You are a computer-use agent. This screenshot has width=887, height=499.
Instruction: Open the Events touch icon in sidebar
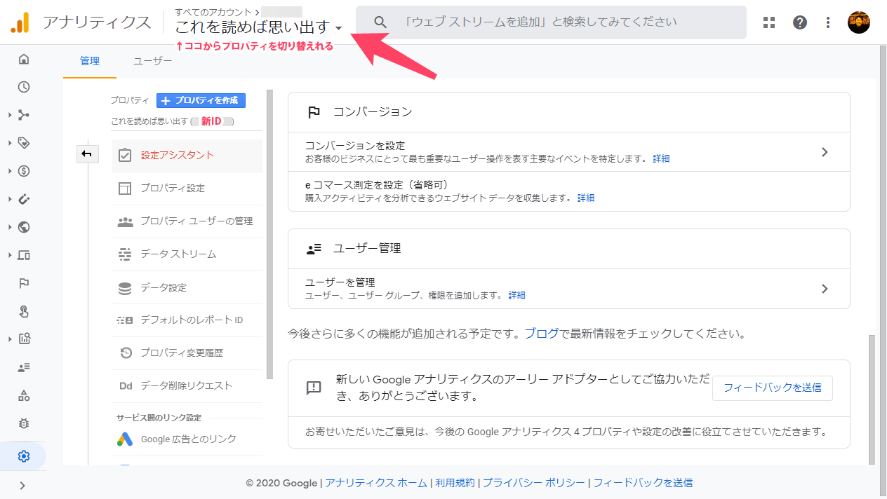(24, 311)
